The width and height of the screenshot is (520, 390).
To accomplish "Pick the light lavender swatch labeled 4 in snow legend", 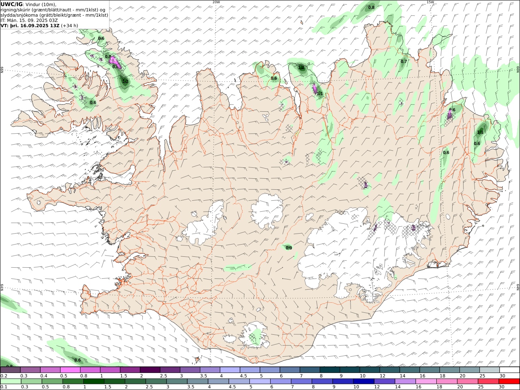I will [x=230, y=370].
